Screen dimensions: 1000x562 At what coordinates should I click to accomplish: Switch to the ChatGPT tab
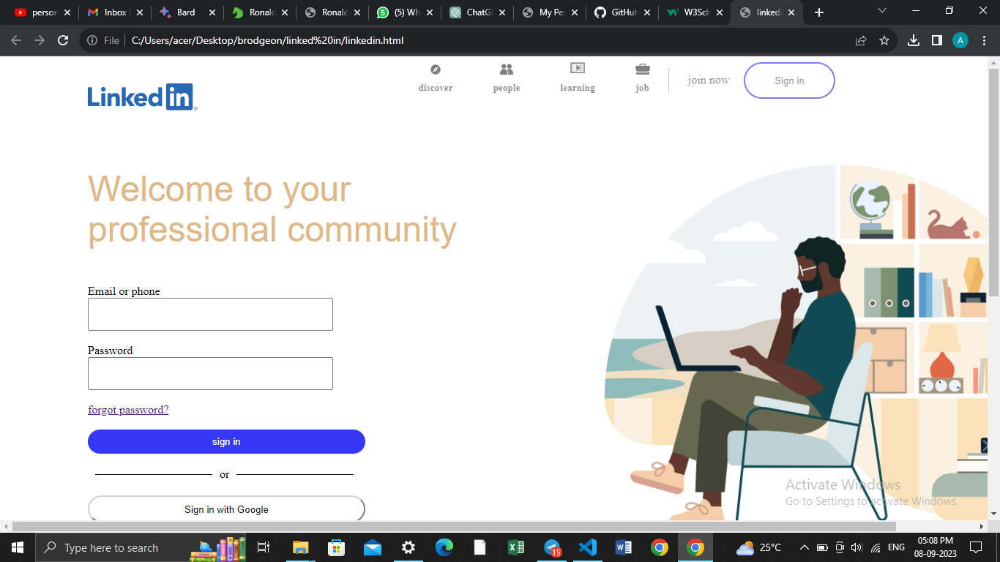click(477, 12)
